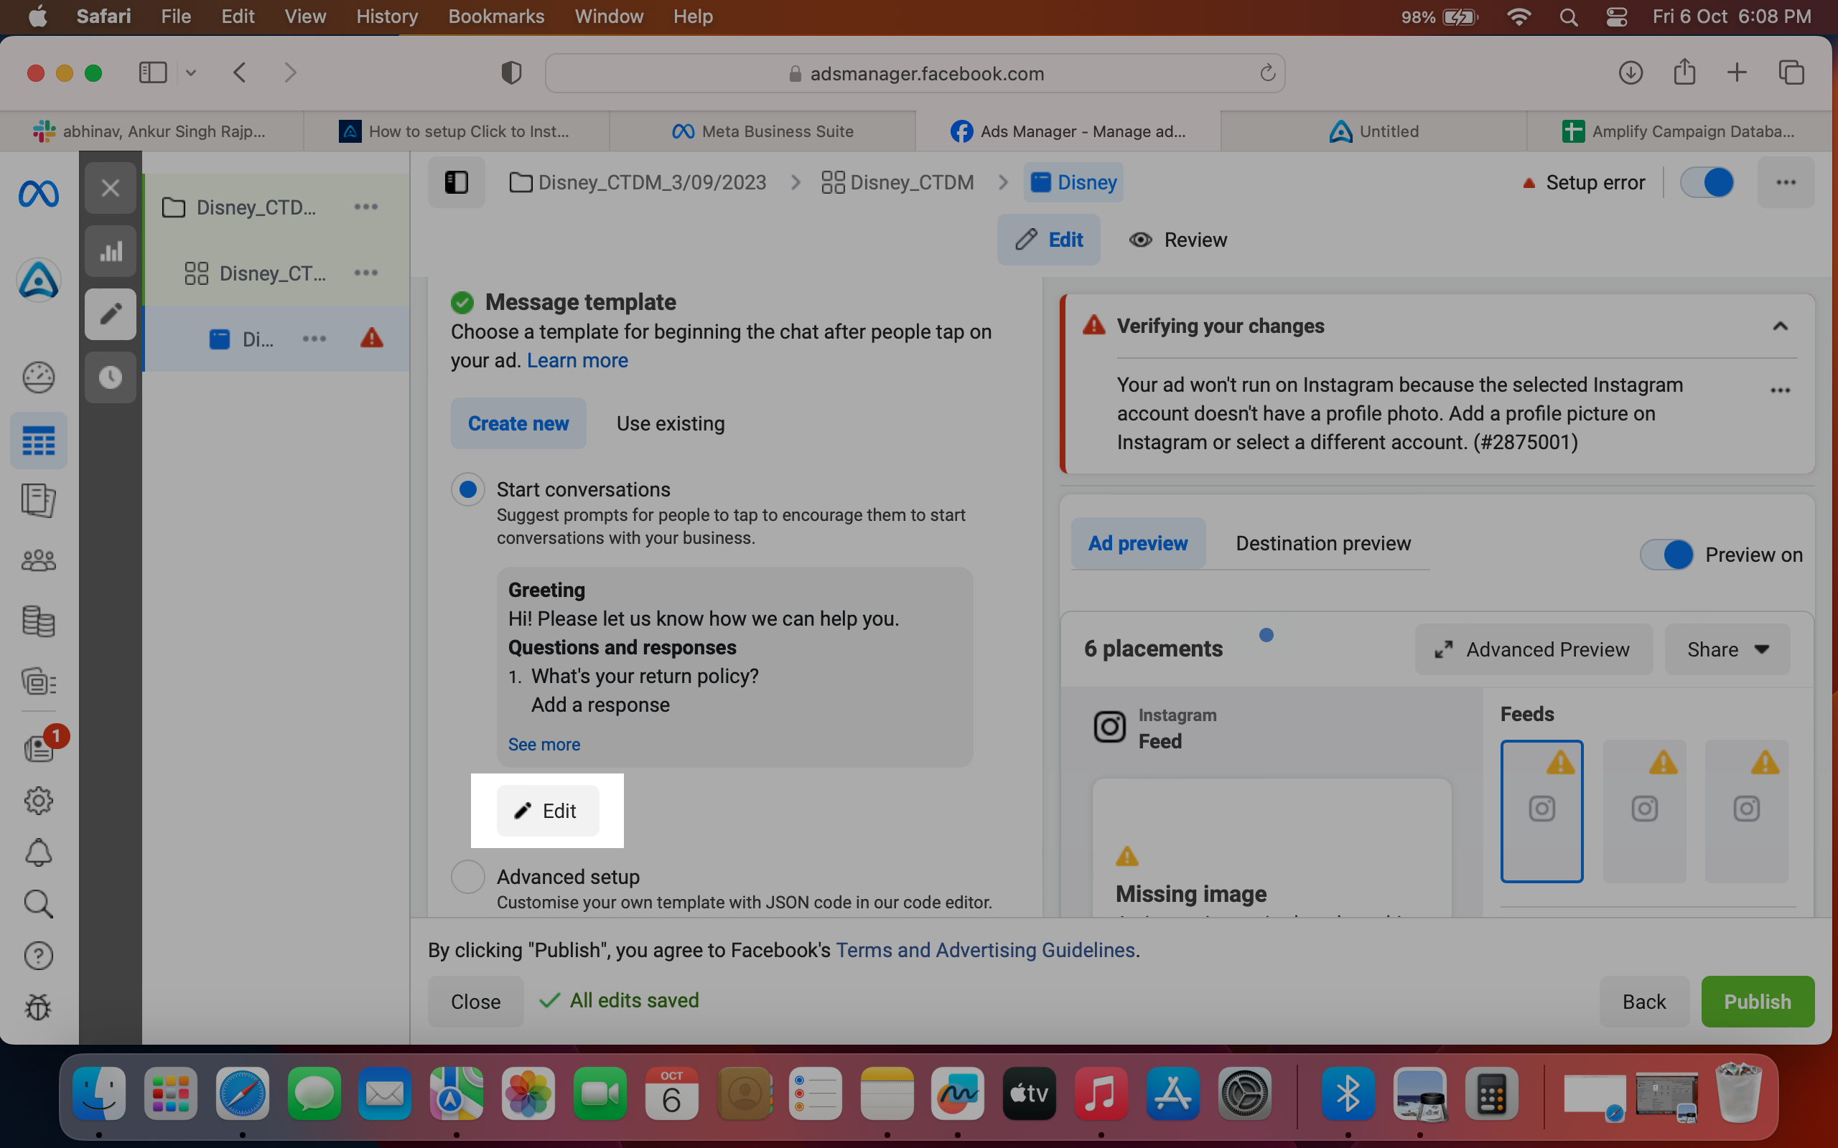
Task: Disable the Preview on toggle
Action: [x=1666, y=554]
